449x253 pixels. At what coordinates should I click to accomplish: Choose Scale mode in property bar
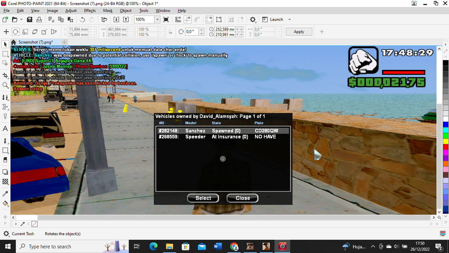(x=25, y=32)
